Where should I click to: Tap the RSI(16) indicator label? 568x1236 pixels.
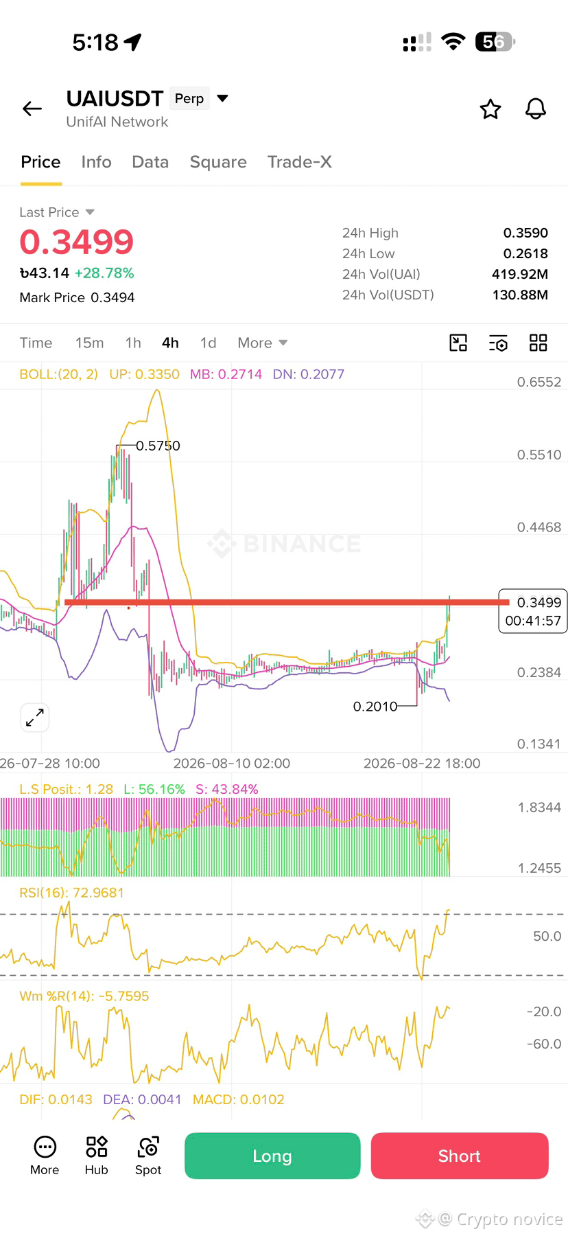71,893
